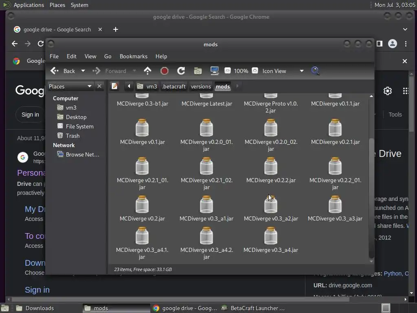The height and width of the screenshot is (313, 417).
Task: Click file list vertical scrollbar
Action: 371,198
